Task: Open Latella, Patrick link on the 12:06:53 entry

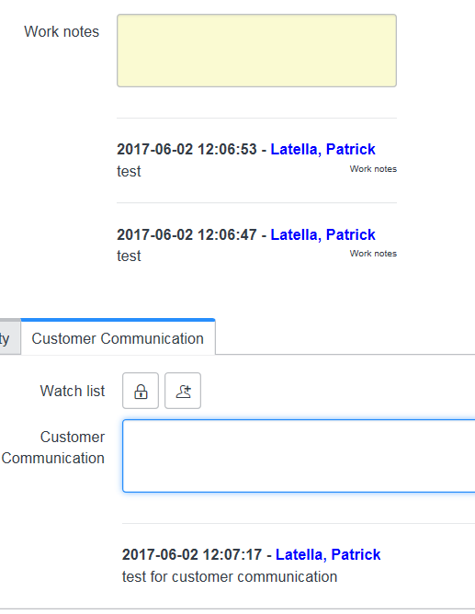Action: (322, 149)
